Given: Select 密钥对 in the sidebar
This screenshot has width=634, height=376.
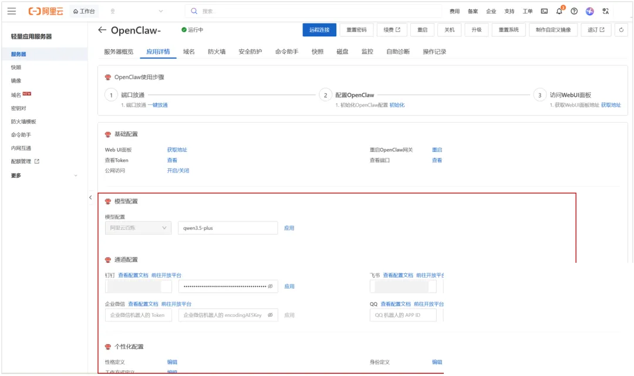Looking at the screenshot, I should pyautogui.click(x=19, y=109).
